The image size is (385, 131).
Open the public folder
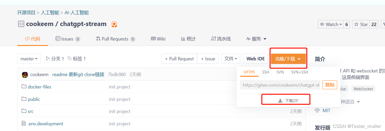34,99
